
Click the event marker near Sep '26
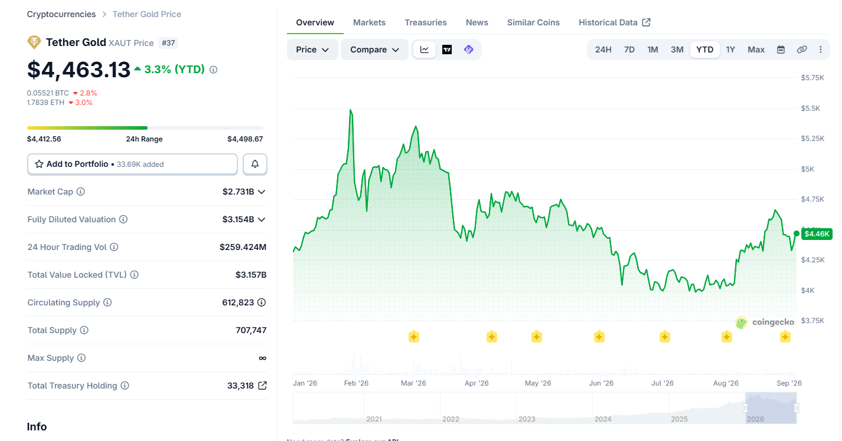(785, 337)
